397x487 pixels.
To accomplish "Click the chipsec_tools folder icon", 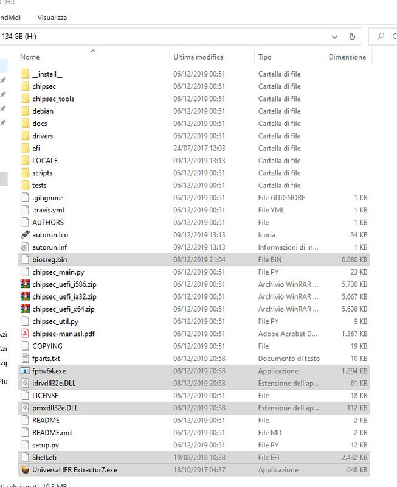I will click(x=26, y=99).
